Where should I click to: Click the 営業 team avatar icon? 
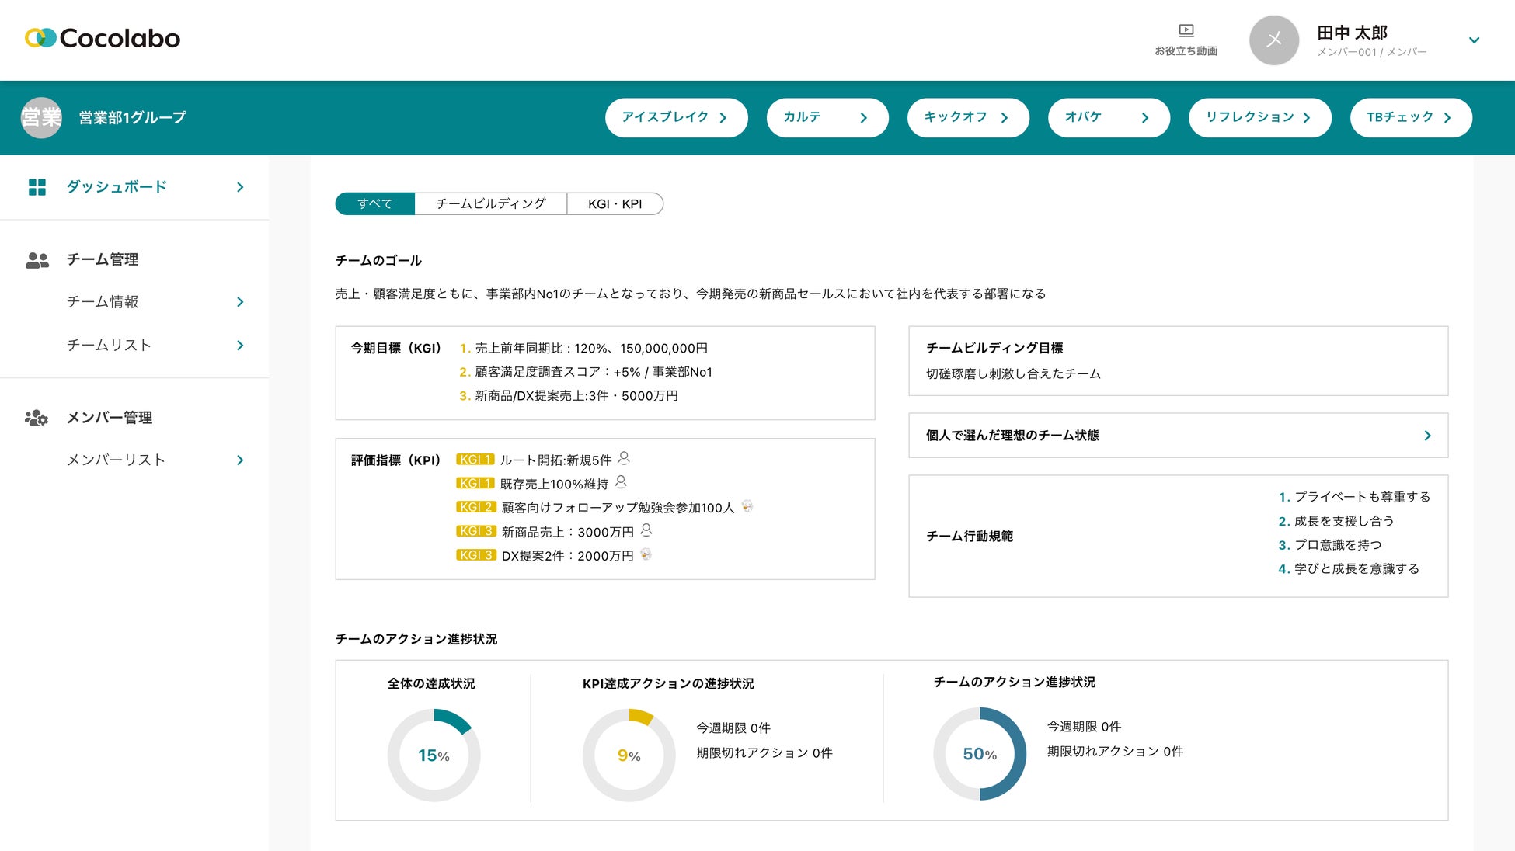pos(41,118)
